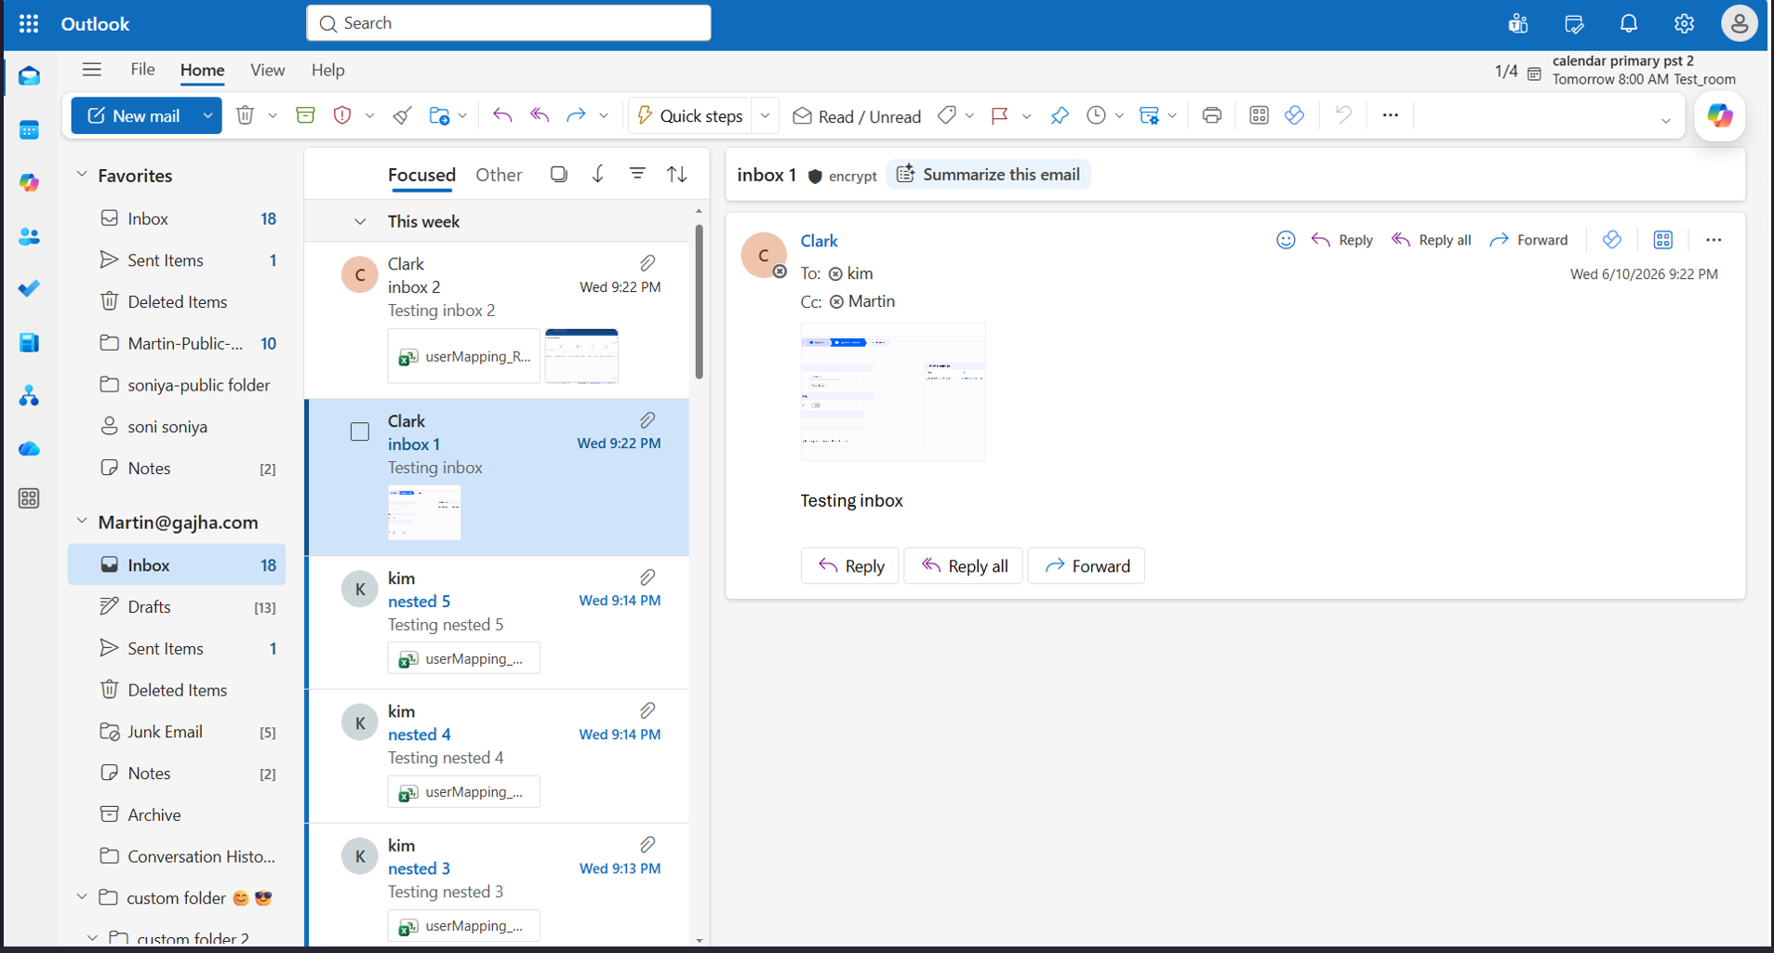Click the Archive icon in ribbon

305,115
